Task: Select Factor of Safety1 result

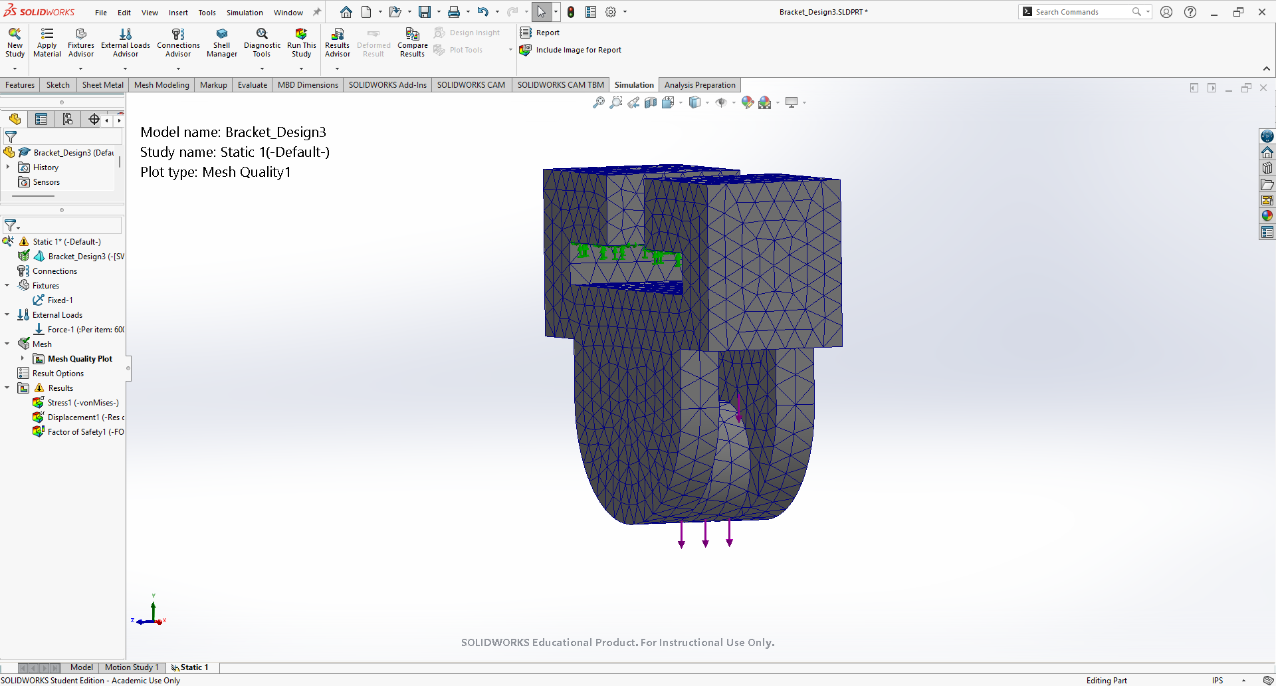Action: pyautogui.click(x=78, y=432)
